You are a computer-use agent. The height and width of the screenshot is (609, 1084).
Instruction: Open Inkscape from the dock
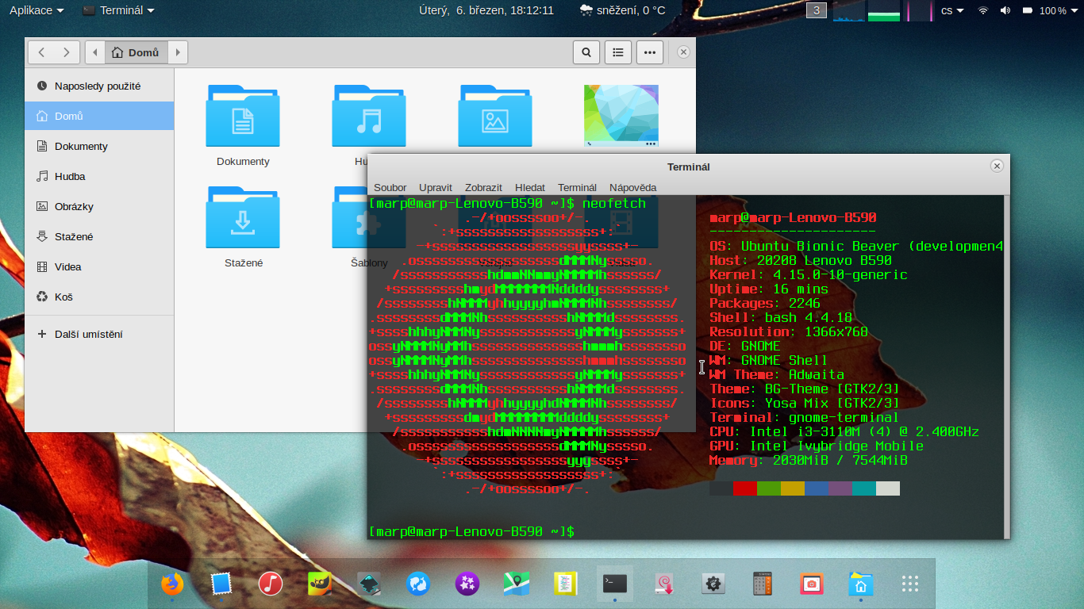pyautogui.click(x=369, y=584)
